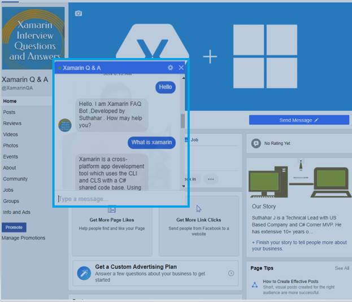Open Photos in the sidebar
Image resolution: width=352 pixels, height=302 pixels.
coord(11,146)
